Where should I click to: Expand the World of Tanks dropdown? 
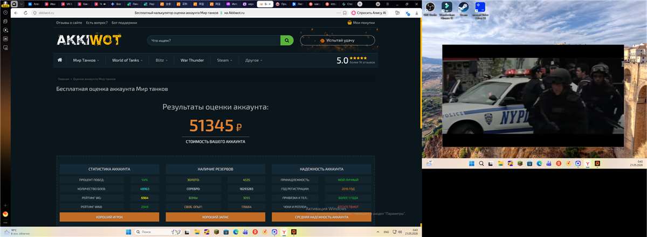pyautogui.click(x=127, y=60)
